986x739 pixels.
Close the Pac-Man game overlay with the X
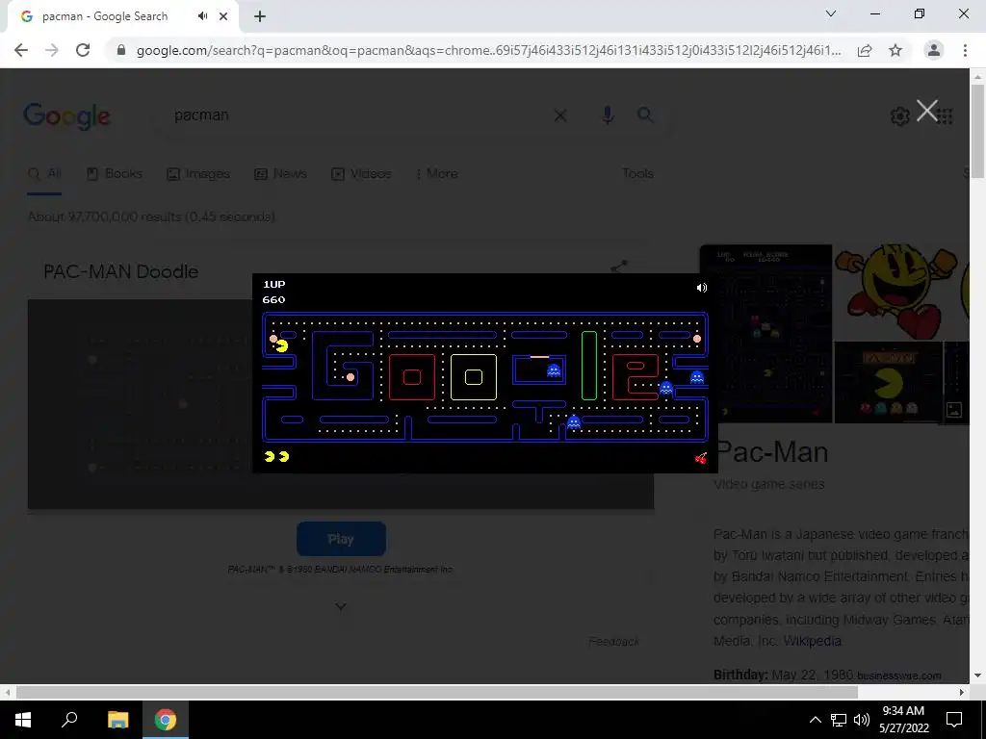(x=927, y=111)
